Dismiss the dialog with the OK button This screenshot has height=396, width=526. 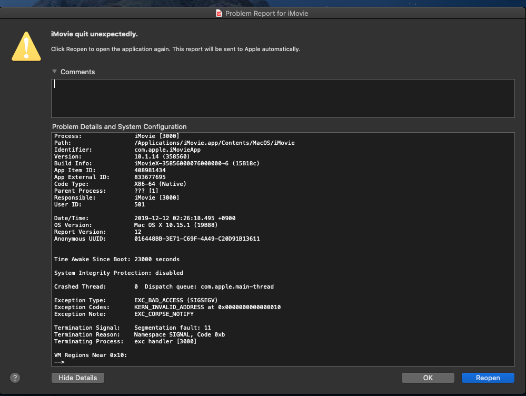click(428, 378)
